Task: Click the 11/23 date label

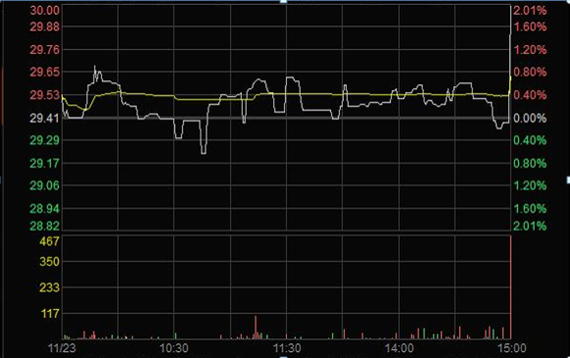Action: (62, 348)
